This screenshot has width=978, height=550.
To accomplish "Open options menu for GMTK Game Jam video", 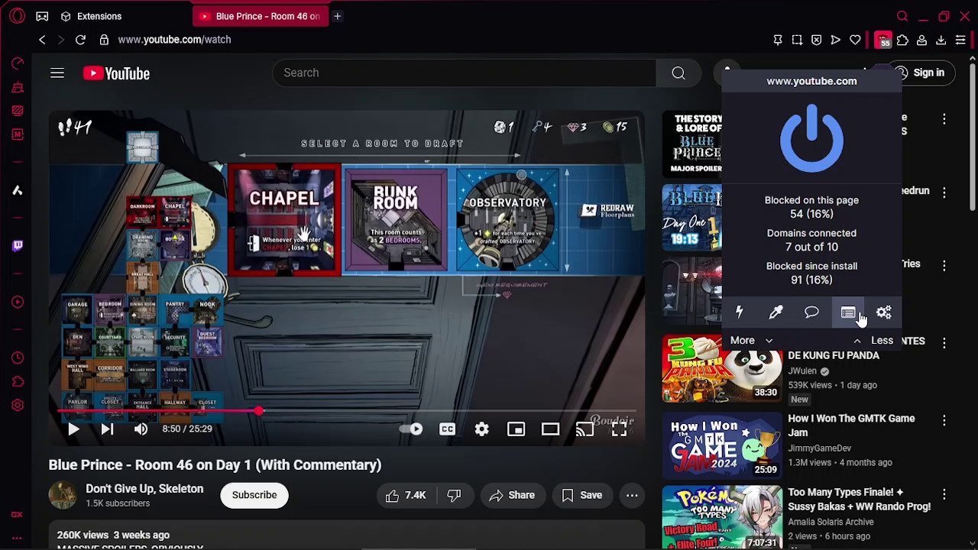I will tap(944, 420).
